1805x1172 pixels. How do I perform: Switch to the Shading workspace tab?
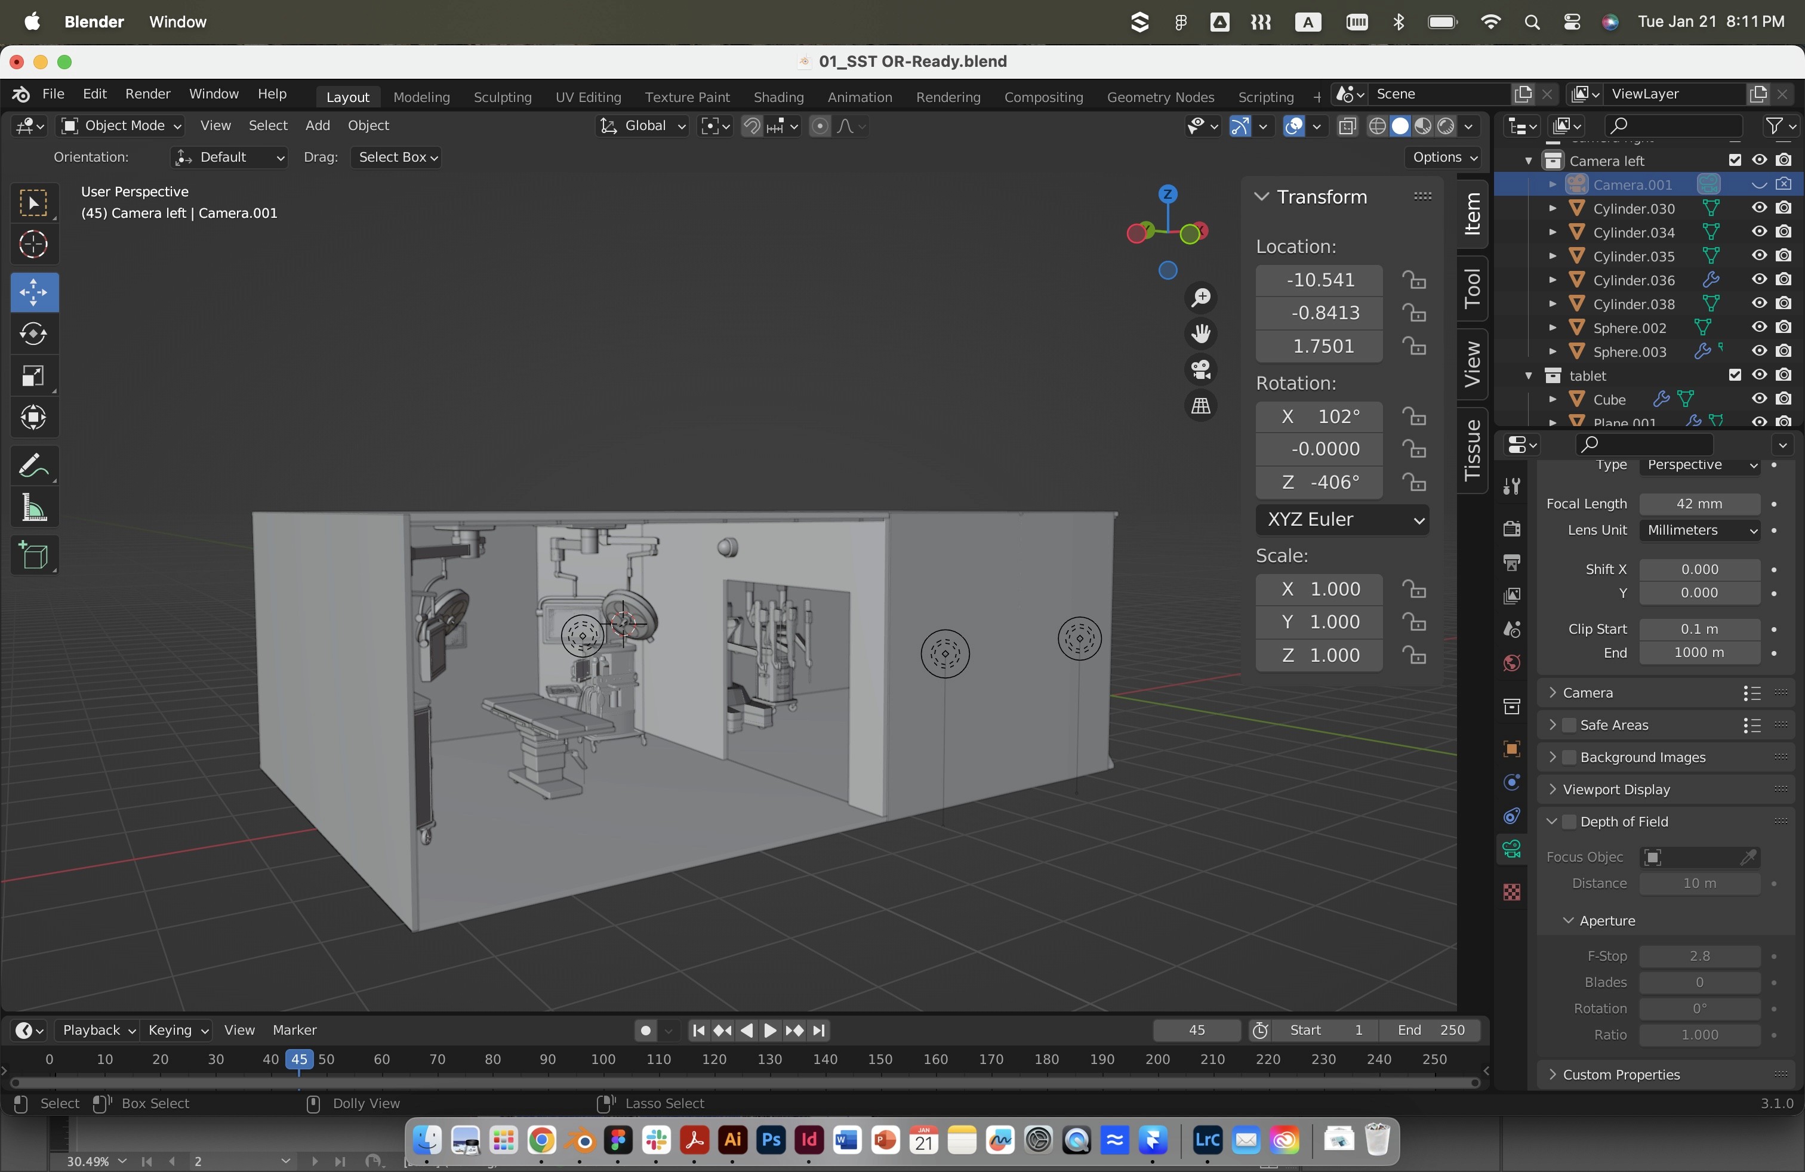pos(778,97)
